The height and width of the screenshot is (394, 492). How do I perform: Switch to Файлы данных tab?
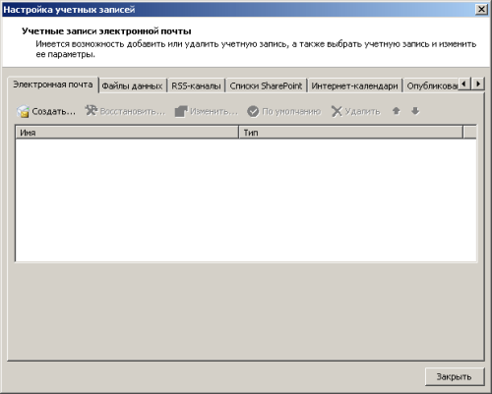click(x=132, y=85)
